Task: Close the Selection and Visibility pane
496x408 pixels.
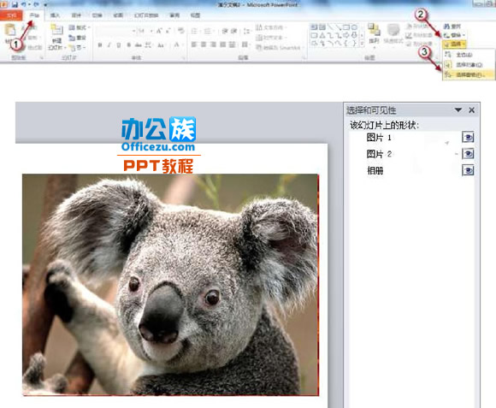Action: coord(472,110)
